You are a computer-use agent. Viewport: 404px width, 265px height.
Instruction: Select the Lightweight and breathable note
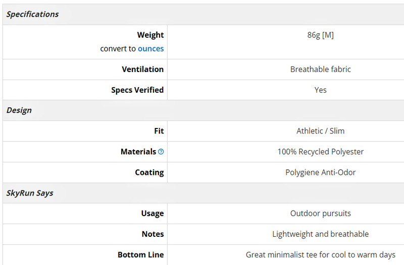click(320, 234)
